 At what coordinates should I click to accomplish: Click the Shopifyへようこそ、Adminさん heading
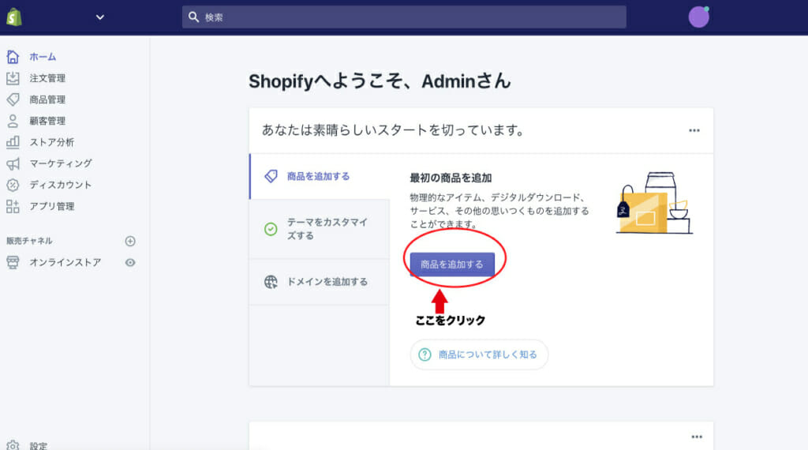[x=380, y=81]
